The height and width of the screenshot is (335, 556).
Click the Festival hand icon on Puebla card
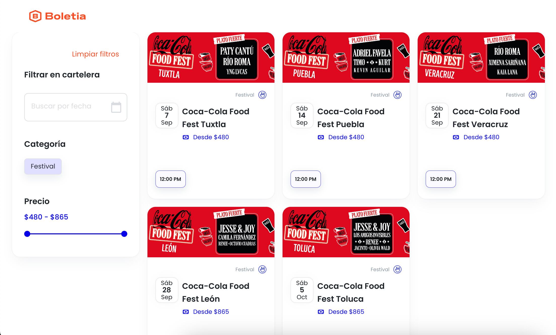397,95
